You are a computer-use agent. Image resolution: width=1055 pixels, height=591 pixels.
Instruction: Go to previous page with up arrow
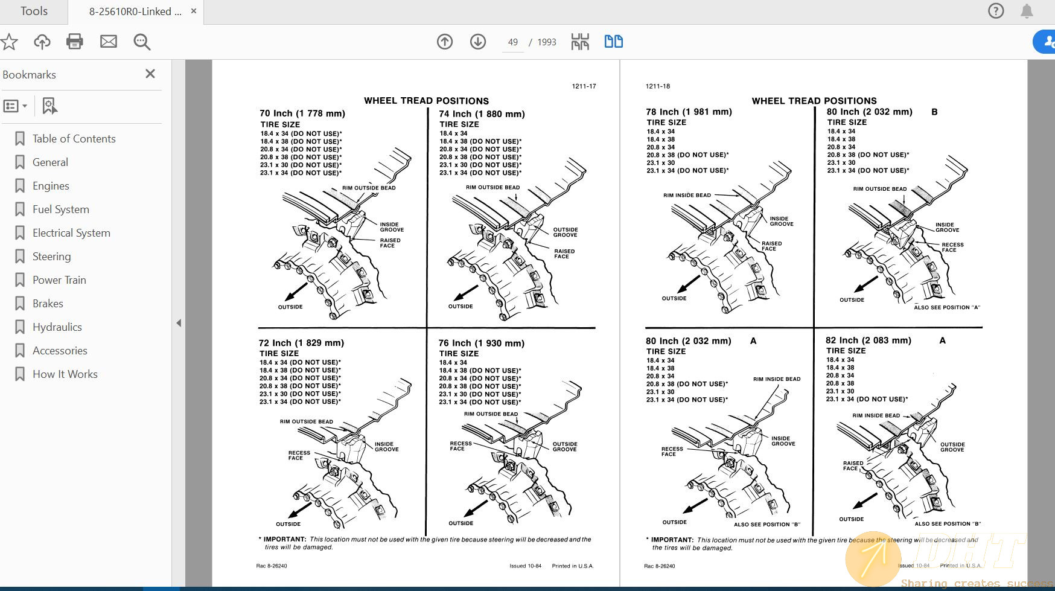coord(445,42)
